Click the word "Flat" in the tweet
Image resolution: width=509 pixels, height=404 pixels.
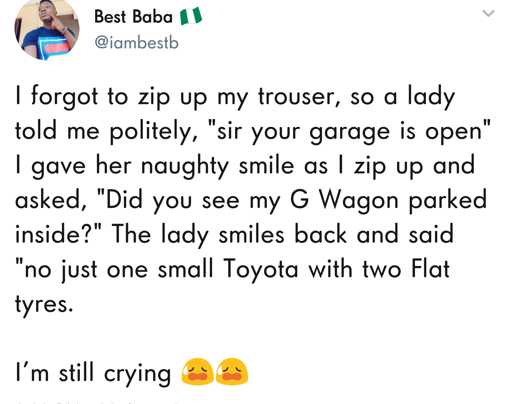(430, 269)
